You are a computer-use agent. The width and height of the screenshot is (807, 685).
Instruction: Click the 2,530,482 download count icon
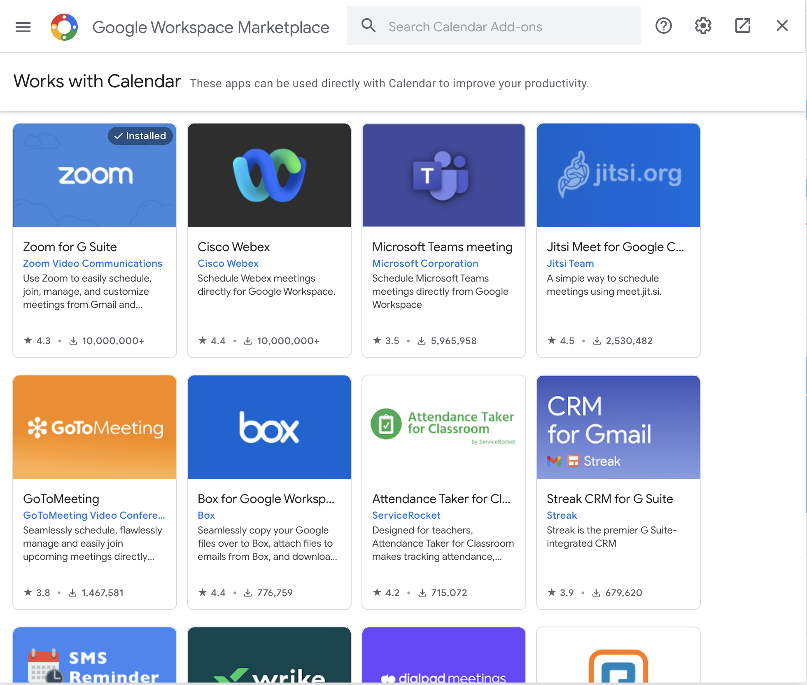point(597,341)
